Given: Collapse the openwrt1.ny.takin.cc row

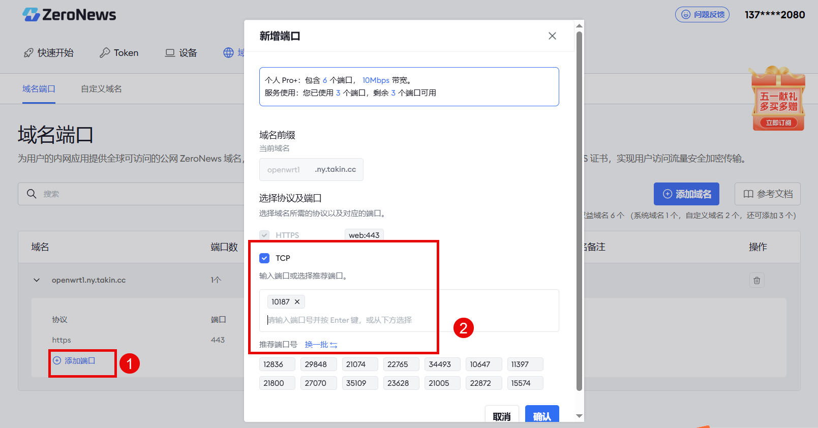Looking at the screenshot, I should pyautogui.click(x=37, y=280).
